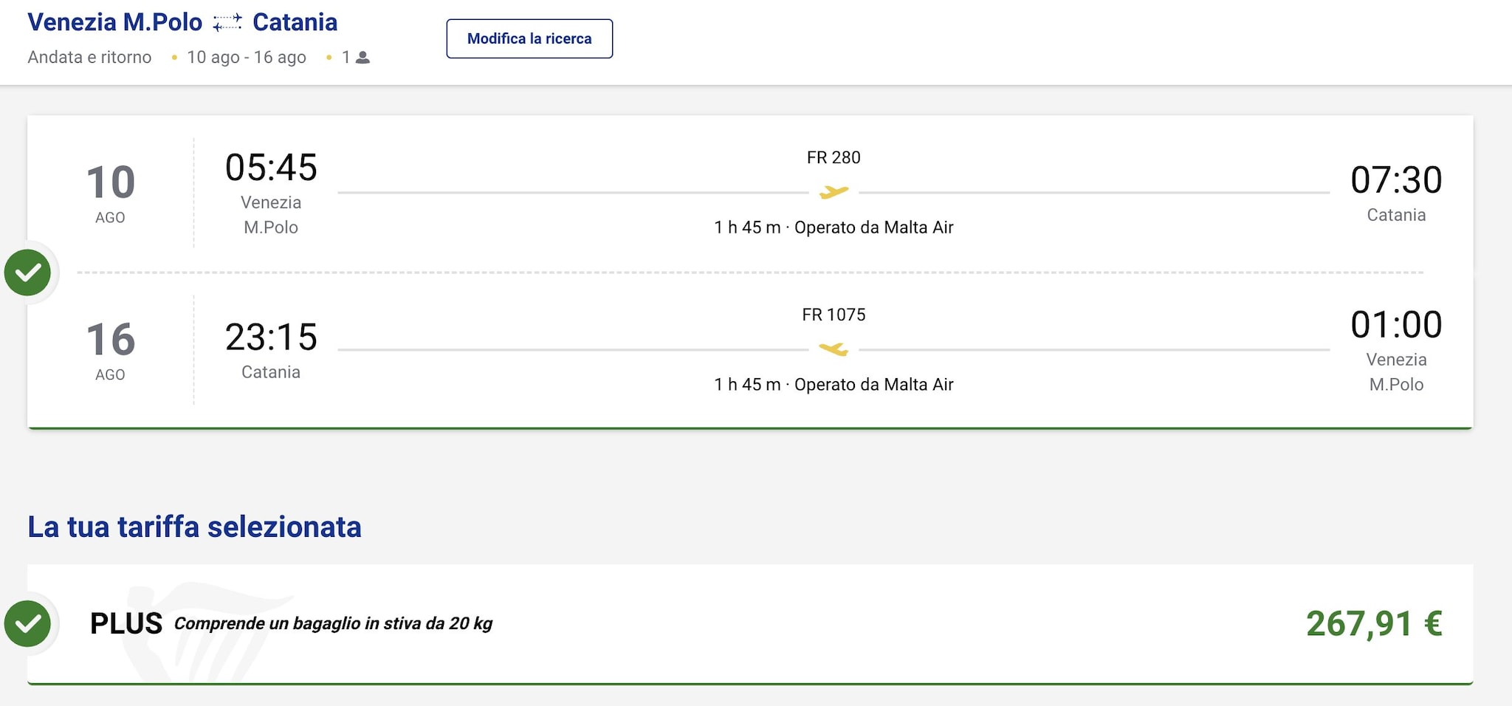The image size is (1512, 706).
Task: Click the 01:00 arrival time
Action: click(1396, 325)
